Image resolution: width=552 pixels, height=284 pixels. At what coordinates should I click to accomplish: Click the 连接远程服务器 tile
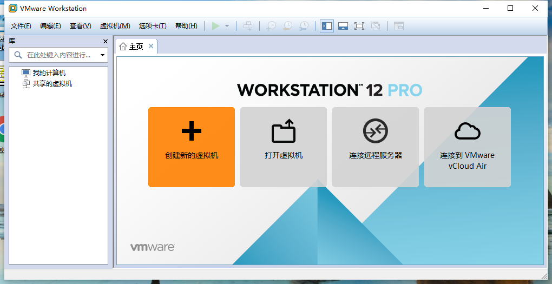pos(376,147)
